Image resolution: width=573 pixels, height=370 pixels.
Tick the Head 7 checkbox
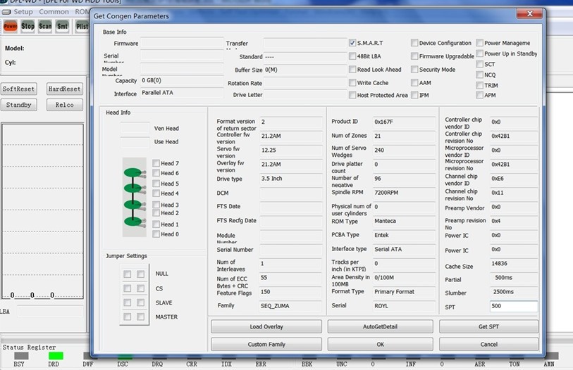(x=156, y=163)
